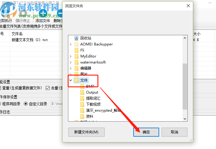
Task: Select the 下载视频 folder icon
Action: (x=82, y=104)
